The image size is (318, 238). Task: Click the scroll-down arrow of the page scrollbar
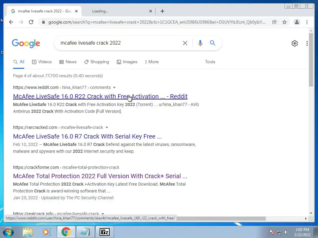[311, 213]
